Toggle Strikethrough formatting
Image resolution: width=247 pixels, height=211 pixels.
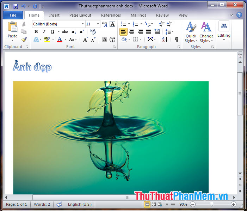coord(65,32)
